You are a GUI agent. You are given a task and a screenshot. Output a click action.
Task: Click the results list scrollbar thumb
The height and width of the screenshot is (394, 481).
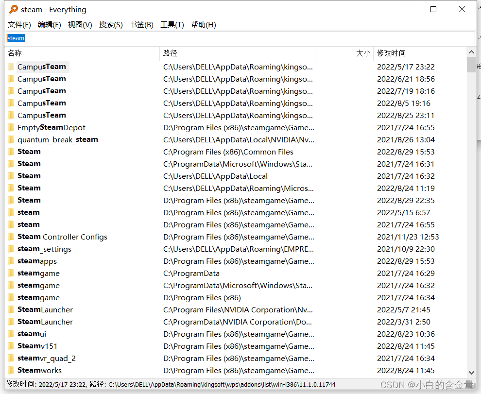[x=471, y=65]
